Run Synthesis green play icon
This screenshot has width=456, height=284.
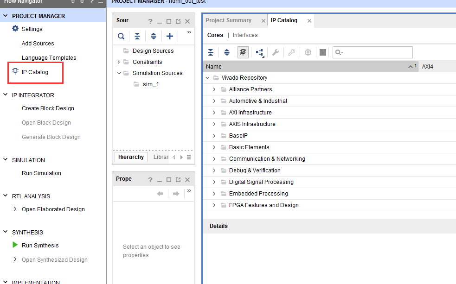pos(15,245)
